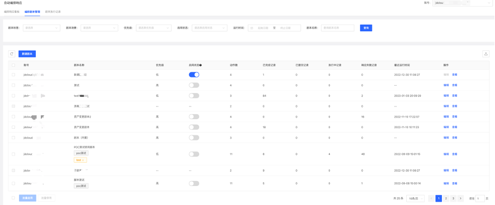
Task: Click 编辑 for the 测试 row
Action: [x=446, y=85]
